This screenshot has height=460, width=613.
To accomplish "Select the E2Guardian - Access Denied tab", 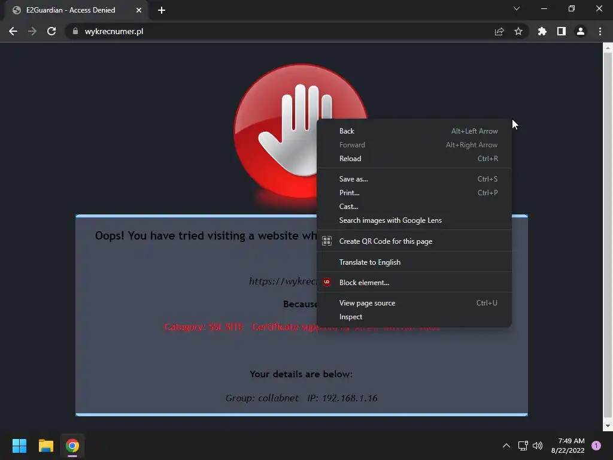I will pos(76,10).
